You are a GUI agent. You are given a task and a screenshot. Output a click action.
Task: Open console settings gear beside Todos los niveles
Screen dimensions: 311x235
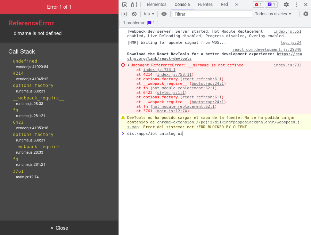(x=306, y=14)
